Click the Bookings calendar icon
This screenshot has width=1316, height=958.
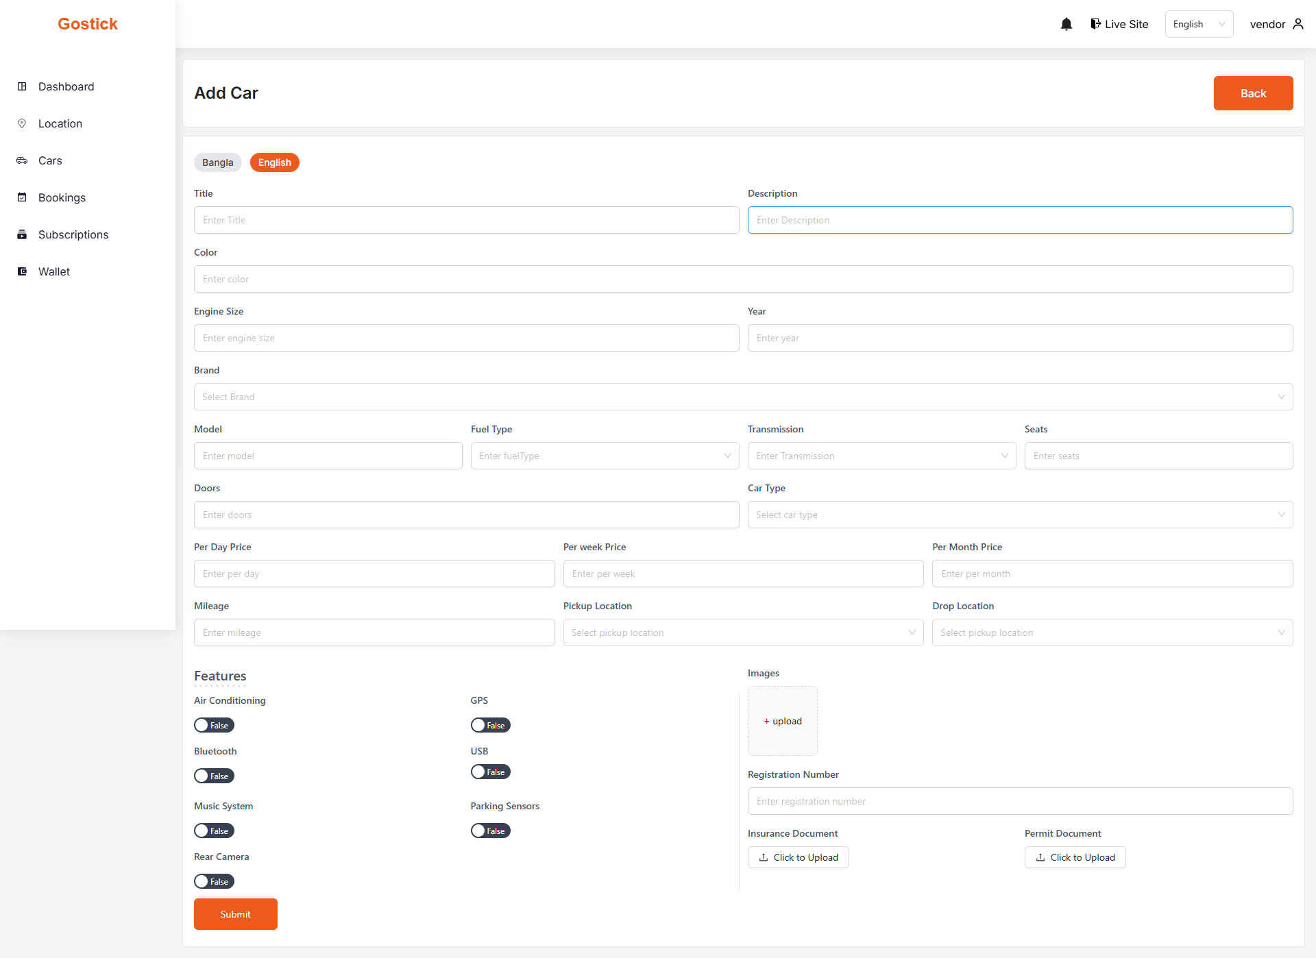pos(22,197)
